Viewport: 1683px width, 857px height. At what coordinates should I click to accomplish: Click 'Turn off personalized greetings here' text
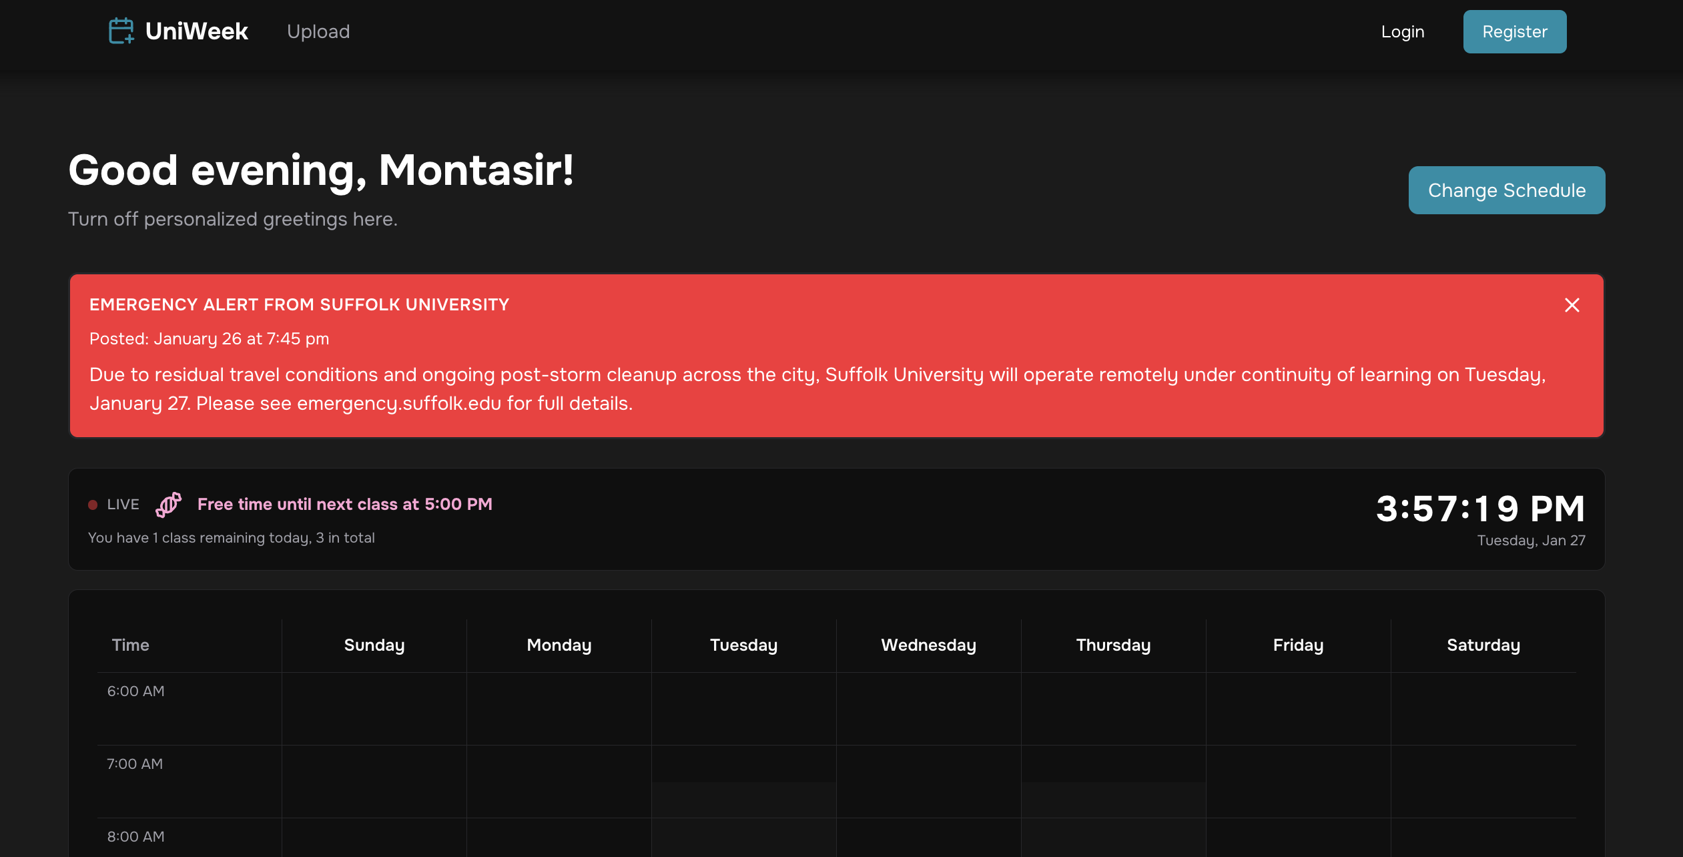(232, 219)
